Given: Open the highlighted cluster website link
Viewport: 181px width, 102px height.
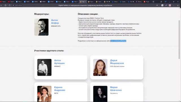Looking at the screenshot, I should tap(118, 41).
